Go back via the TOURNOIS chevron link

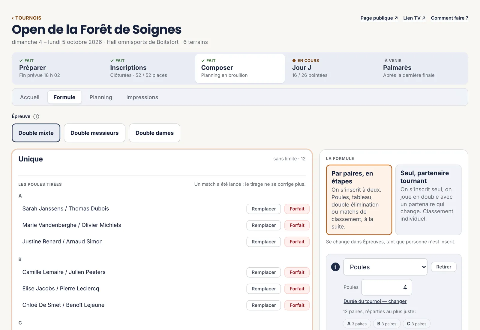[27, 18]
